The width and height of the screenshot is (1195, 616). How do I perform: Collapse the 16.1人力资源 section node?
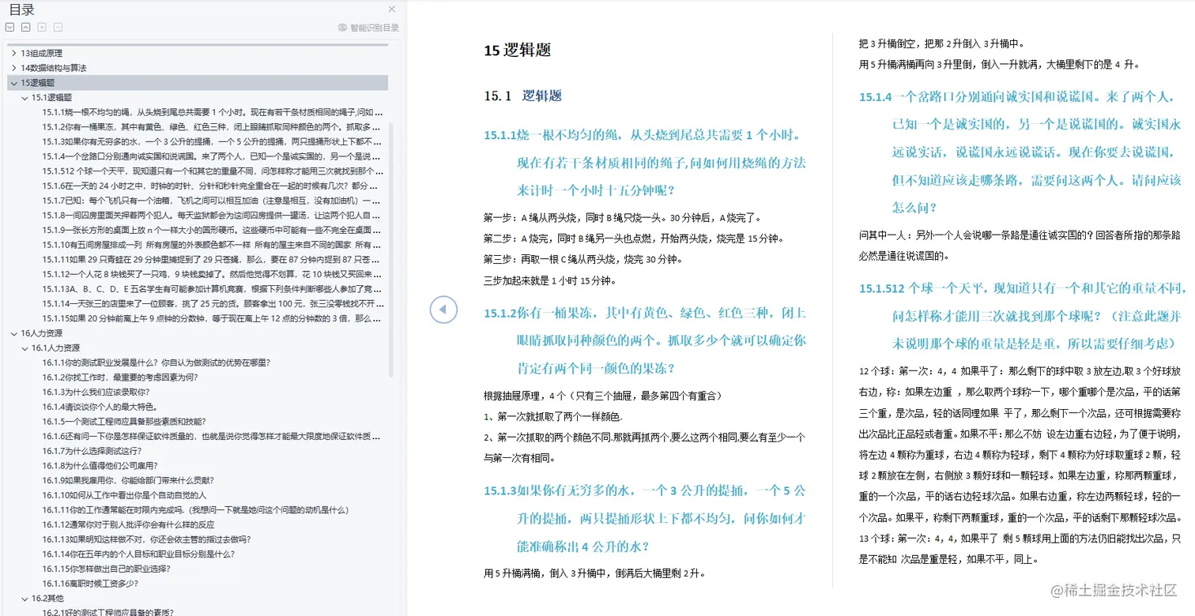click(x=25, y=348)
